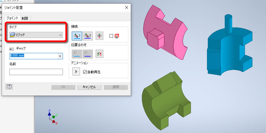Click first alignment button in 位置合わせ
Screen dimensions: 266x133
tap(77, 54)
